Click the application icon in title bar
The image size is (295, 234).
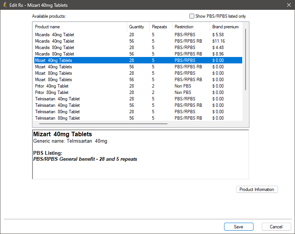pyautogui.click(x=5, y=5)
